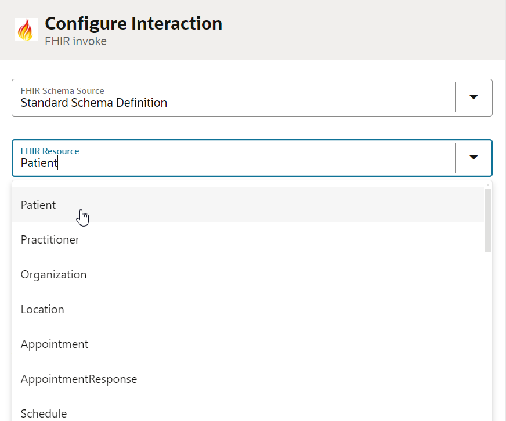Pick the Organization resource option
Viewport: 506px width, 421px height.
[53, 274]
